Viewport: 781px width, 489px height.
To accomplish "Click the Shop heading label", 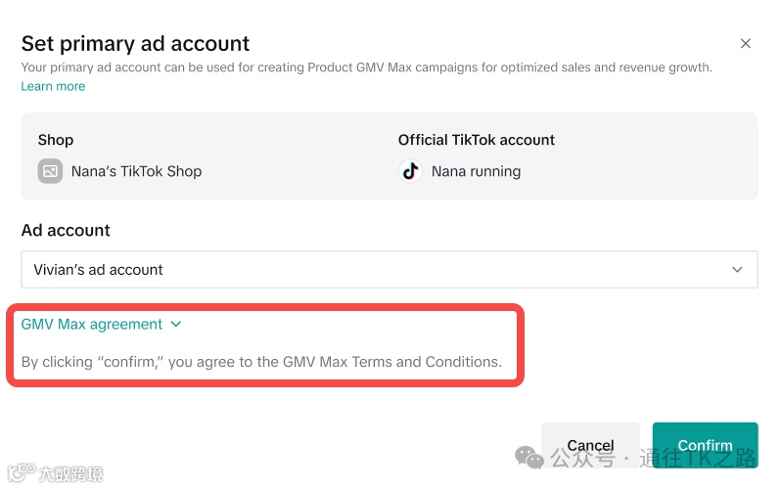I will click(x=56, y=140).
